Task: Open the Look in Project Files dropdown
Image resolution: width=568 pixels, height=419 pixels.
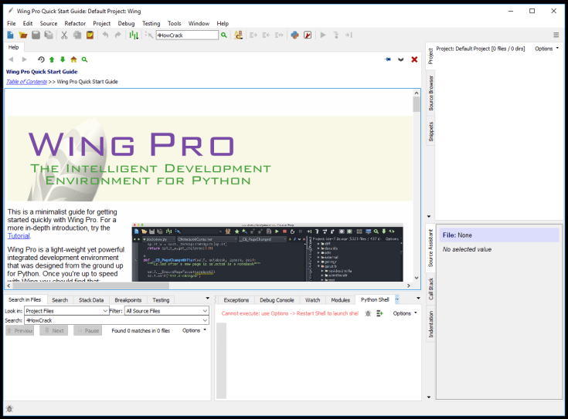Action: [x=66, y=311]
